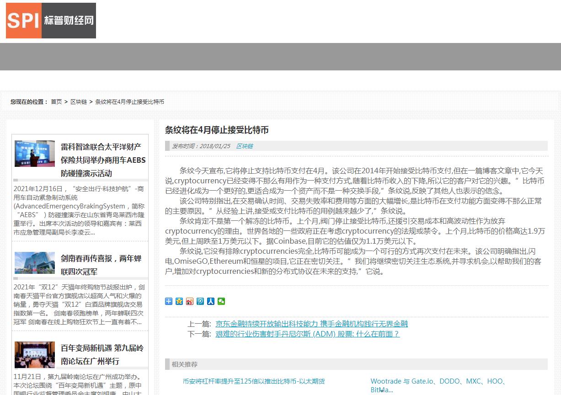
Task: Click summary text starting 2021年"双12"天猫
Action: pyautogui.click(x=80, y=304)
